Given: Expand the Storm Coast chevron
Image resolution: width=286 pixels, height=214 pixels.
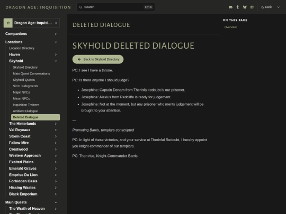Looking at the screenshot, I should (x=56, y=136).
